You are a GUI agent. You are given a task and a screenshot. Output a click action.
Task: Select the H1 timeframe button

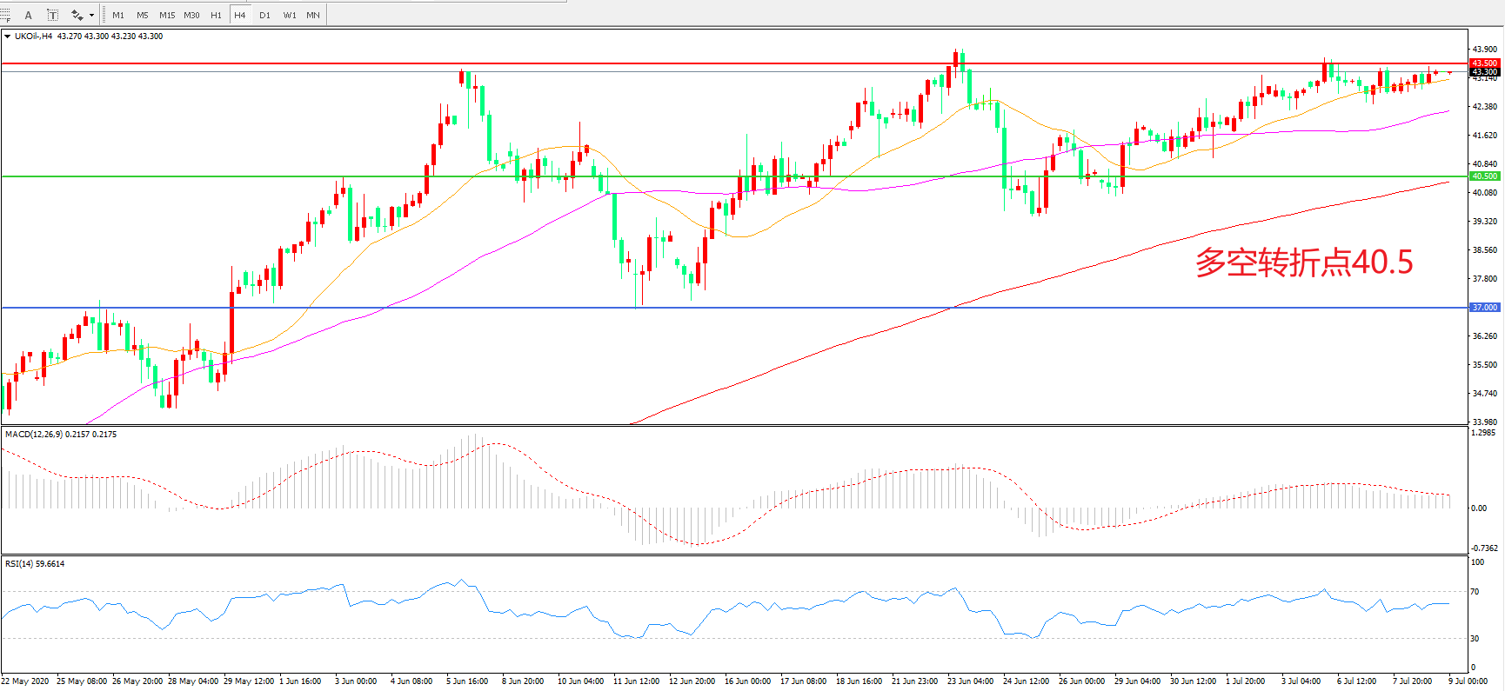(216, 15)
